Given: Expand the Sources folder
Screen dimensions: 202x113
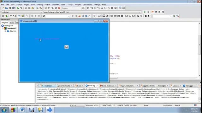Looking at the screenshot, I should click(5, 31).
